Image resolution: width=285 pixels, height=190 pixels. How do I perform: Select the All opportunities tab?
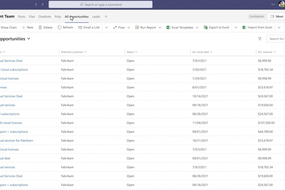(x=76, y=17)
